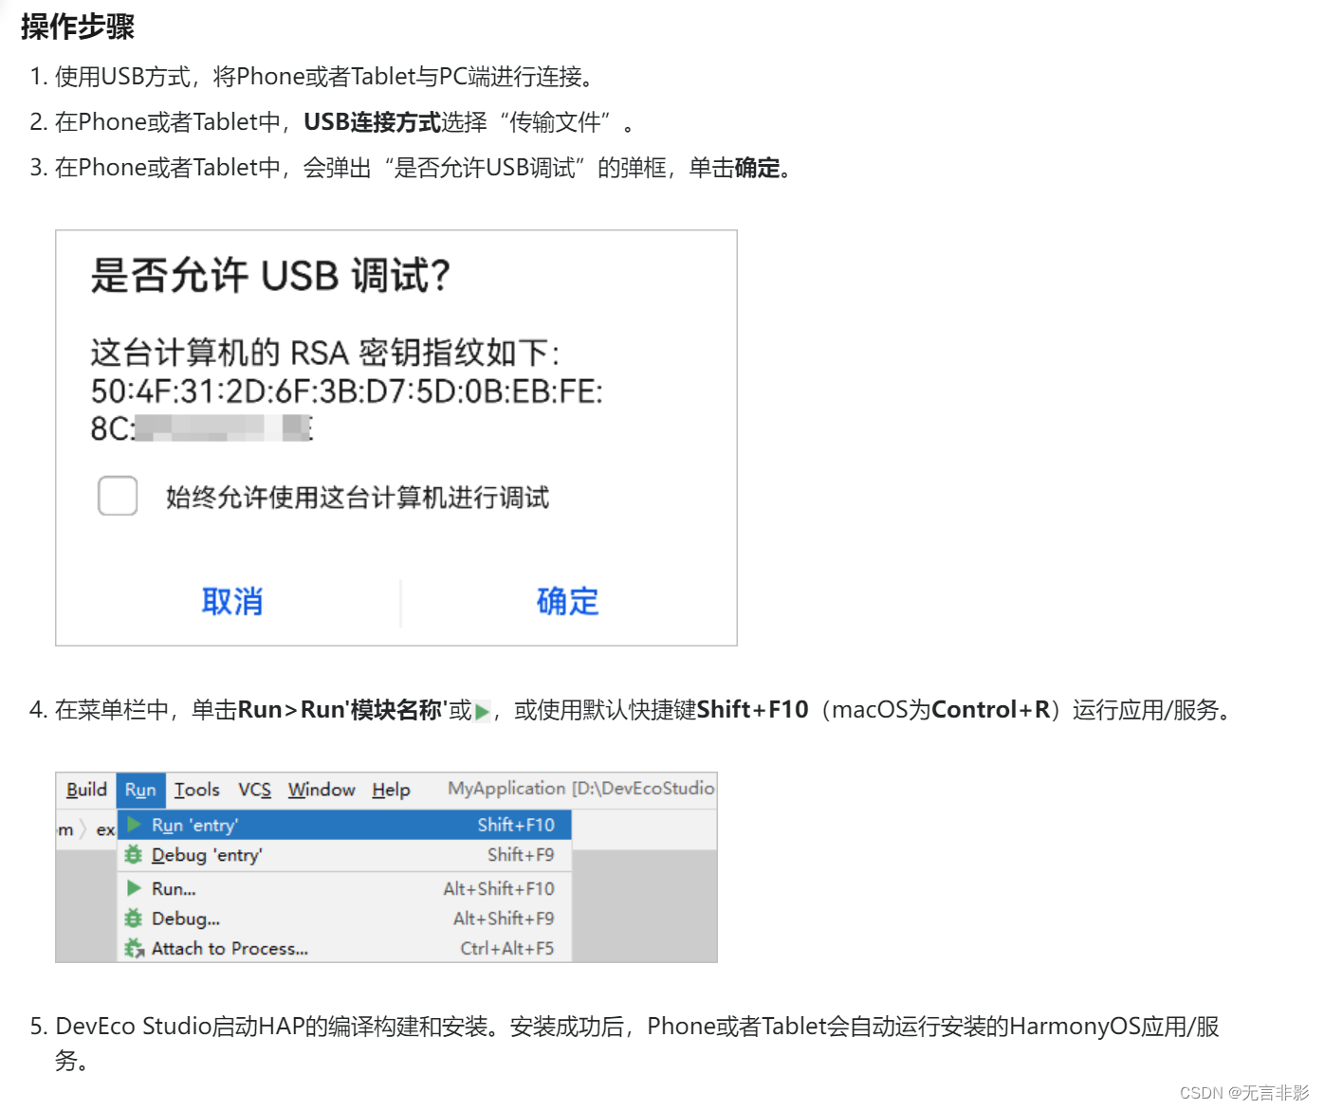
Task: Click the bug icon beside Debug 'entry'
Action: pyautogui.click(x=134, y=854)
